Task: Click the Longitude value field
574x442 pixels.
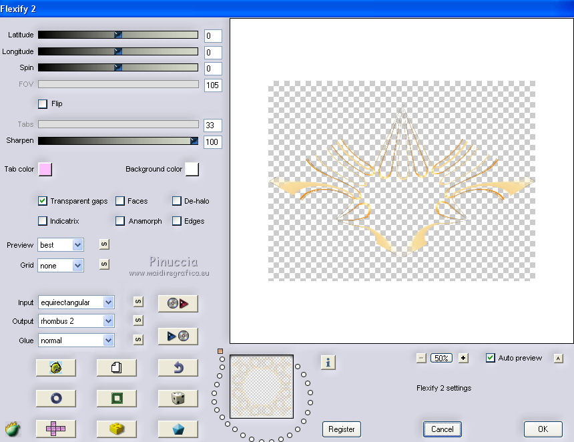Action: pos(213,52)
